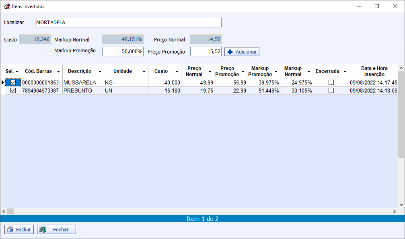
Task: Expand the Custo column filter arrow
Action: (x=177, y=72)
